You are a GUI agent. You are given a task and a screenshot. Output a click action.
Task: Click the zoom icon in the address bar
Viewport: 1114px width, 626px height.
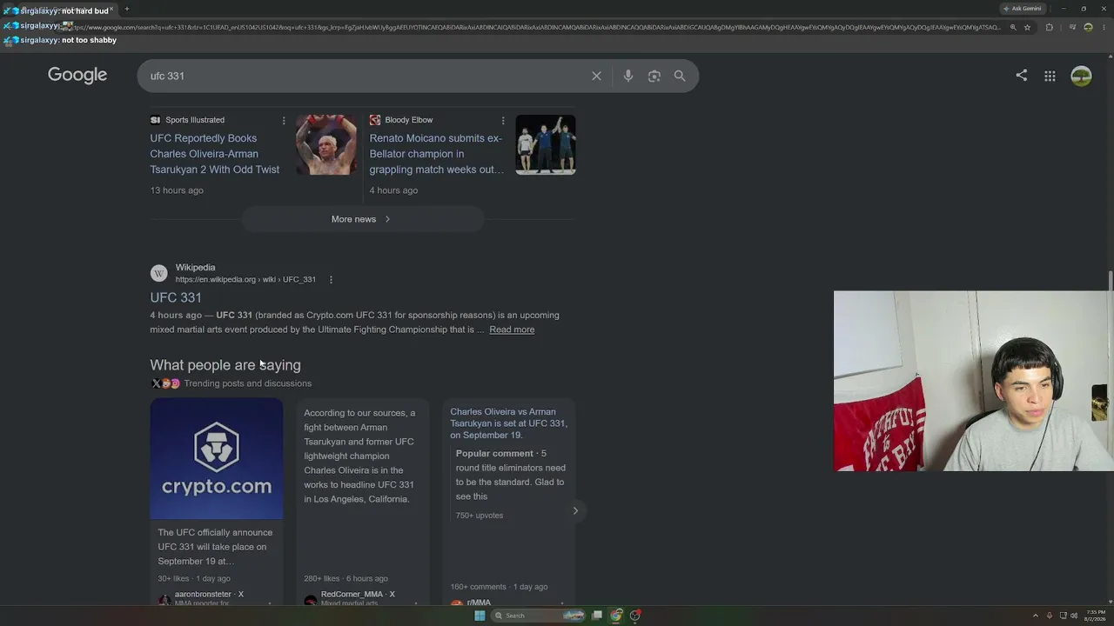pyautogui.click(x=1013, y=27)
